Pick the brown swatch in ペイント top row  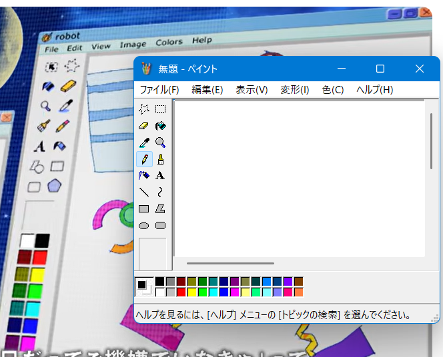coord(299,282)
